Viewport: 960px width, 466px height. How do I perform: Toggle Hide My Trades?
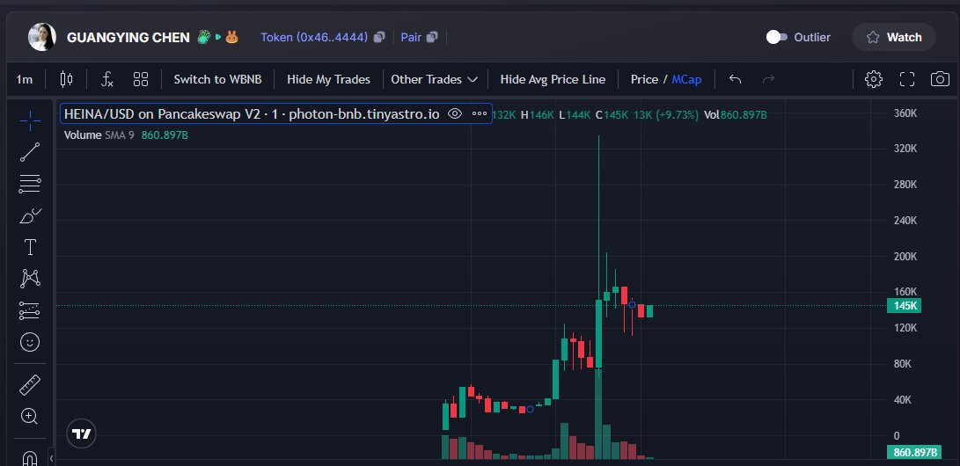click(x=328, y=79)
